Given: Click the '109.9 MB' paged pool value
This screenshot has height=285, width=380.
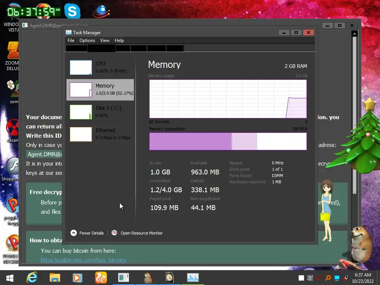Looking at the screenshot, I should click(x=164, y=208).
